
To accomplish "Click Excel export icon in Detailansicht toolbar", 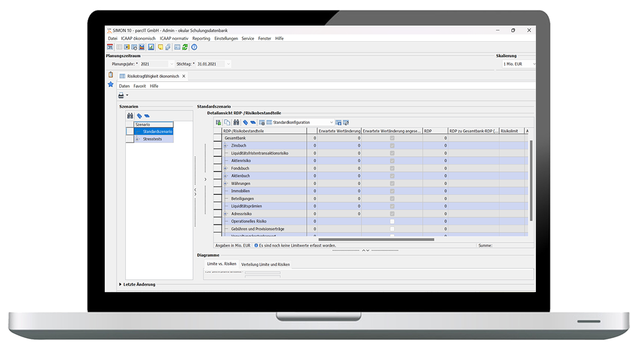I will click(x=219, y=122).
